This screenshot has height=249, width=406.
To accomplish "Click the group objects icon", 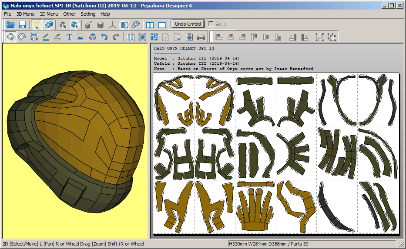I will 319,37.
